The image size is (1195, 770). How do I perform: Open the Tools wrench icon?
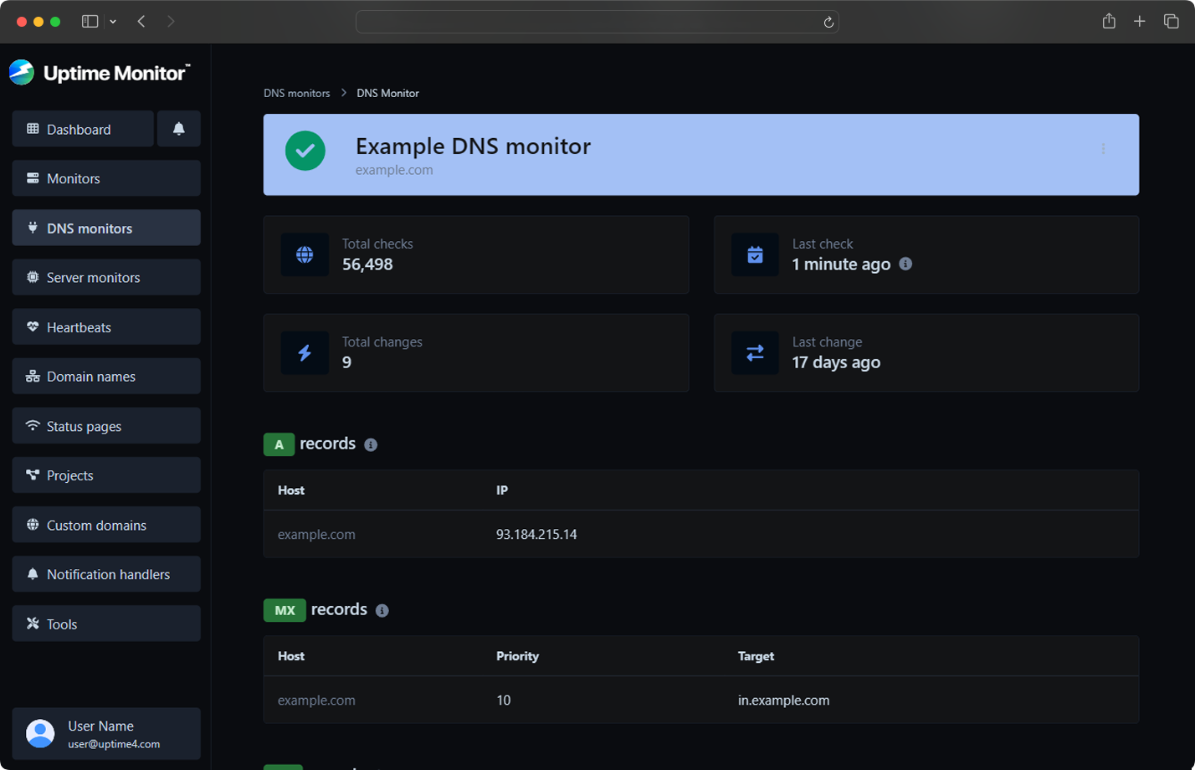[32, 623]
